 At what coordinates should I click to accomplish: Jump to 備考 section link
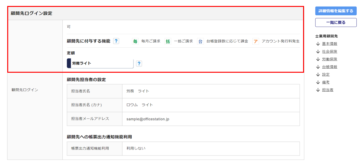(326, 82)
